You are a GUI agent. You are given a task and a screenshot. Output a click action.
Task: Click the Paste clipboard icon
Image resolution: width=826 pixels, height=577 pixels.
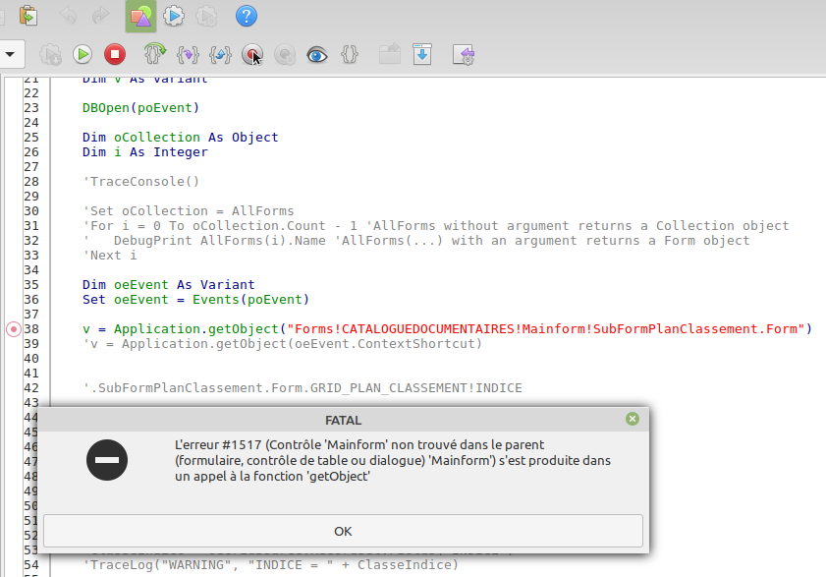pyautogui.click(x=29, y=16)
